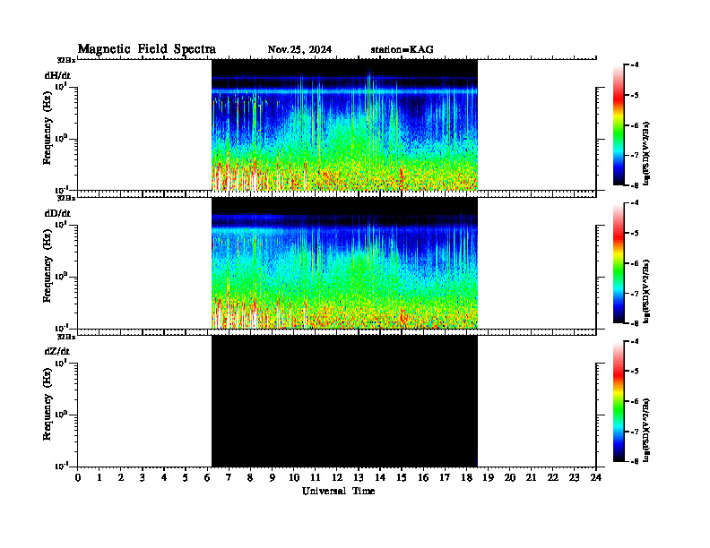
Task: Click hour tick label "15" on time axis
Action: pos(402,478)
